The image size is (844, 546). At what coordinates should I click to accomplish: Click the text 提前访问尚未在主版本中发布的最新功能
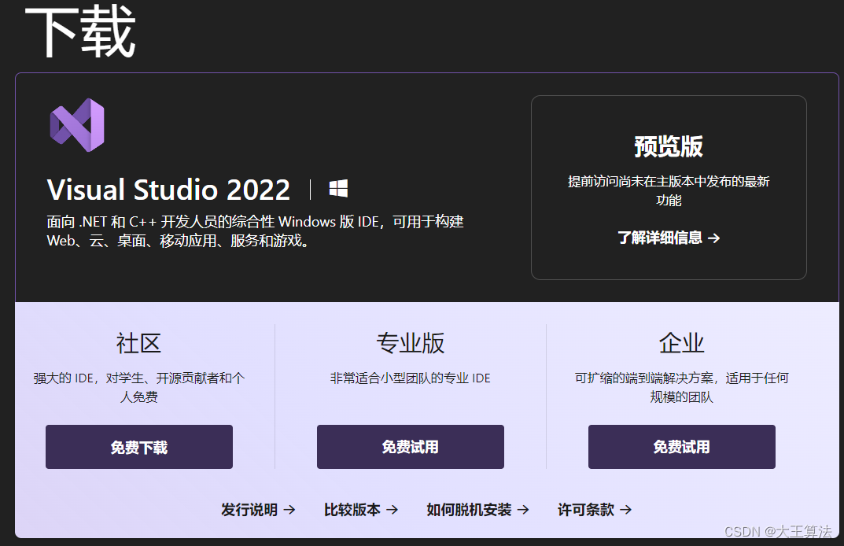(669, 190)
